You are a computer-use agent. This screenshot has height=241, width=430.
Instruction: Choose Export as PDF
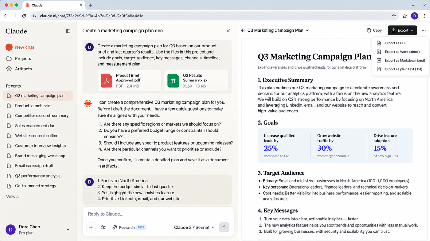400,43
